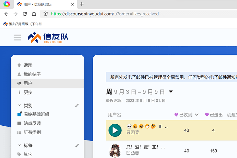Open the anime avatar of 凹凸曼
Viewport: 237px width, 158px height.
click(115, 150)
